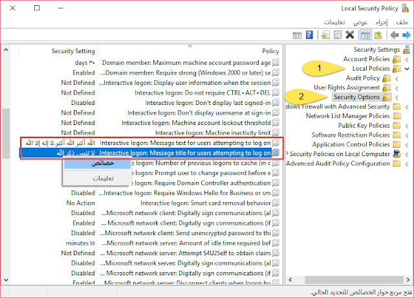Viewport: 414px width, 298px height.
Task: Expand the Account Policies tree node
Action: tap(407, 60)
